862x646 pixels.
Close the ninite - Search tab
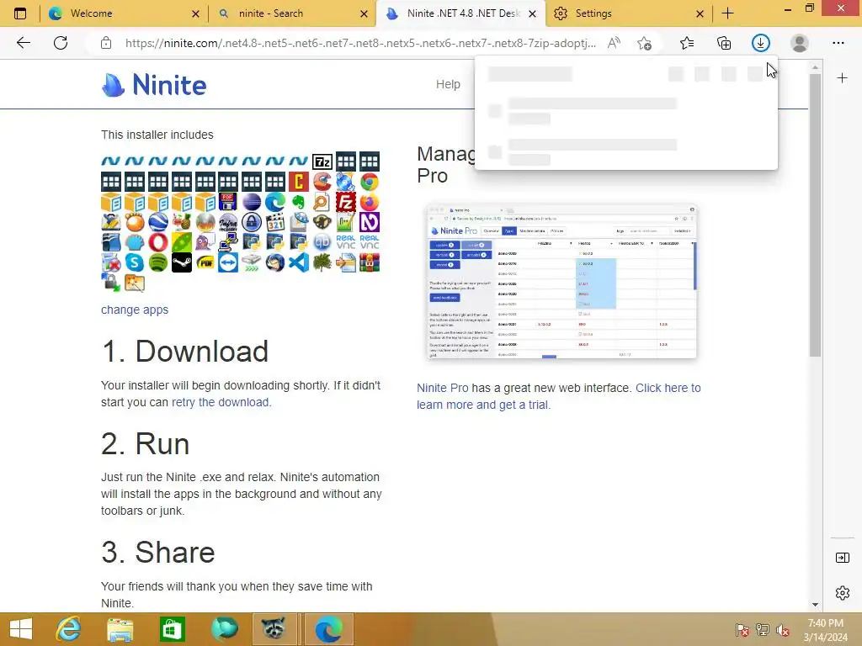(364, 13)
